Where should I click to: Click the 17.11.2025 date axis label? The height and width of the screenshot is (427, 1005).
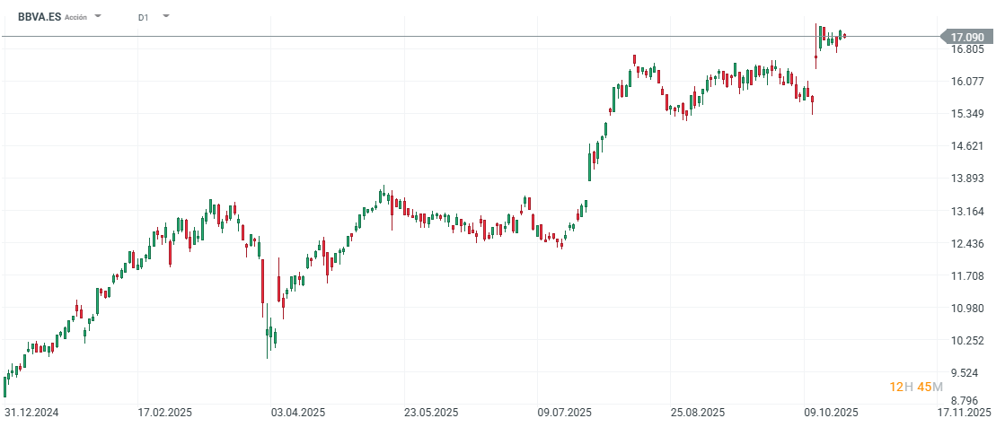point(964,413)
